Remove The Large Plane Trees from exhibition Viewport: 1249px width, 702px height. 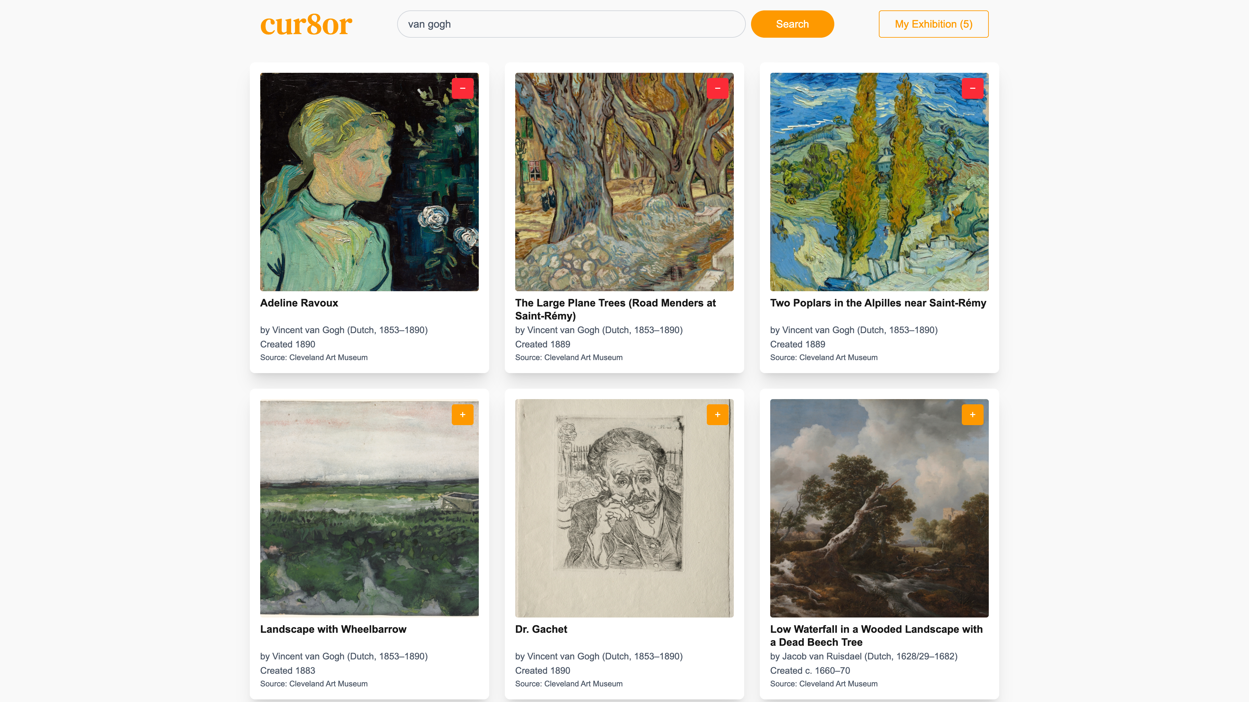(x=718, y=88)
